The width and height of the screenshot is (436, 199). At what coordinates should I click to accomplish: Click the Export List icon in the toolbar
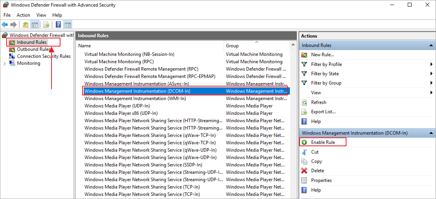(47, 25)
